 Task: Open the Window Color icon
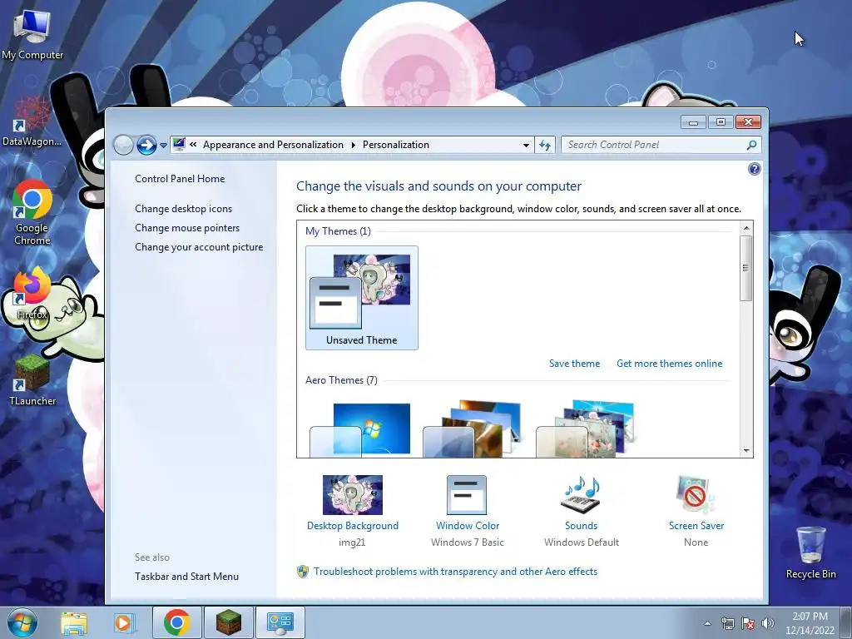click(467, 495)
